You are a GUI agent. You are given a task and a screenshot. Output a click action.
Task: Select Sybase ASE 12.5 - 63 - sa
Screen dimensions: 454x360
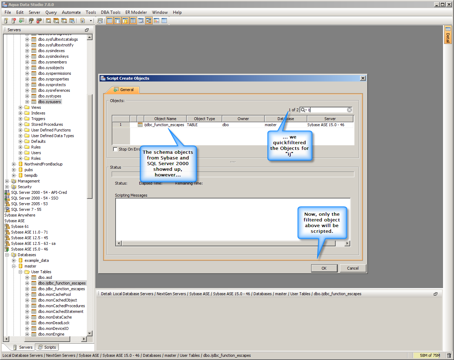click(33, 243)
